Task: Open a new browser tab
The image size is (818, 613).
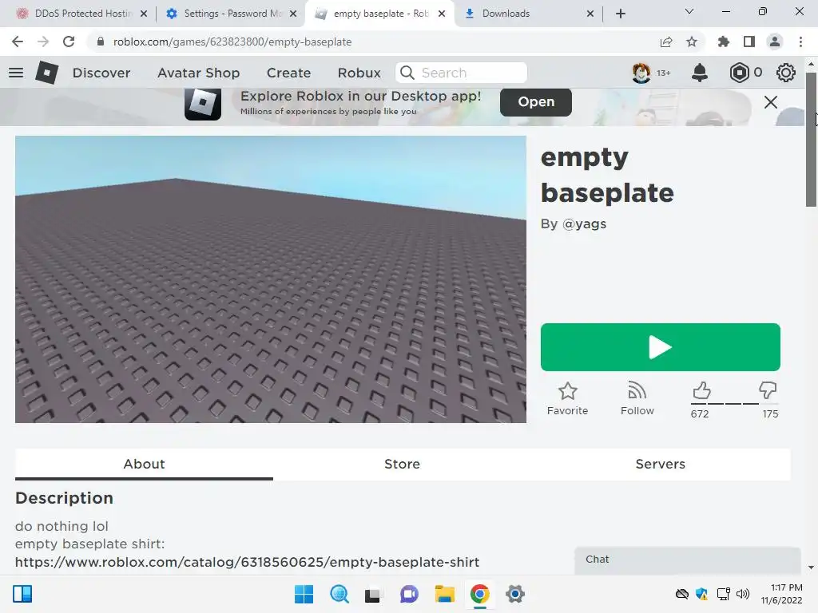Action: [620, 14]
